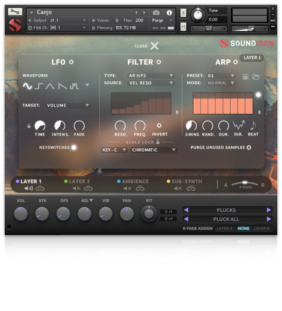
Task: Toggle Purge Unused Samples option
Action: [249, 147]
